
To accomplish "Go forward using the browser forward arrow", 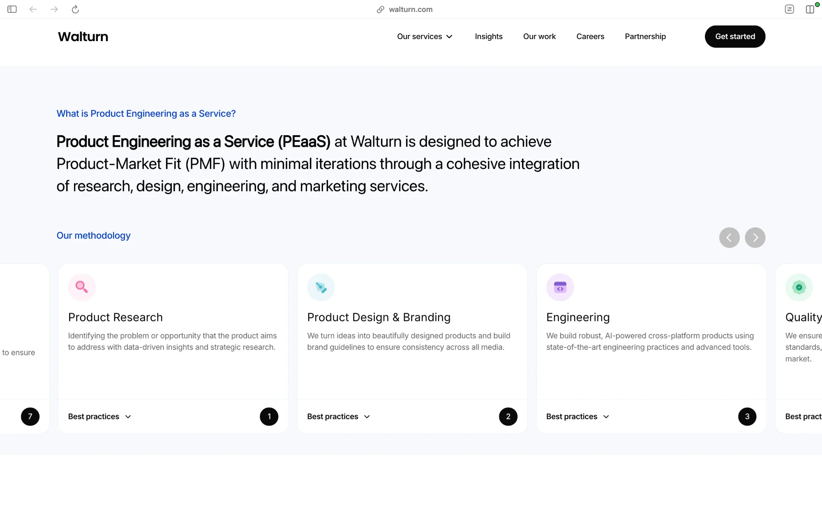I will 54,9.
